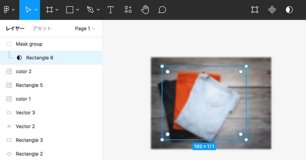Click the Edit Object icon

pos(255,10)
